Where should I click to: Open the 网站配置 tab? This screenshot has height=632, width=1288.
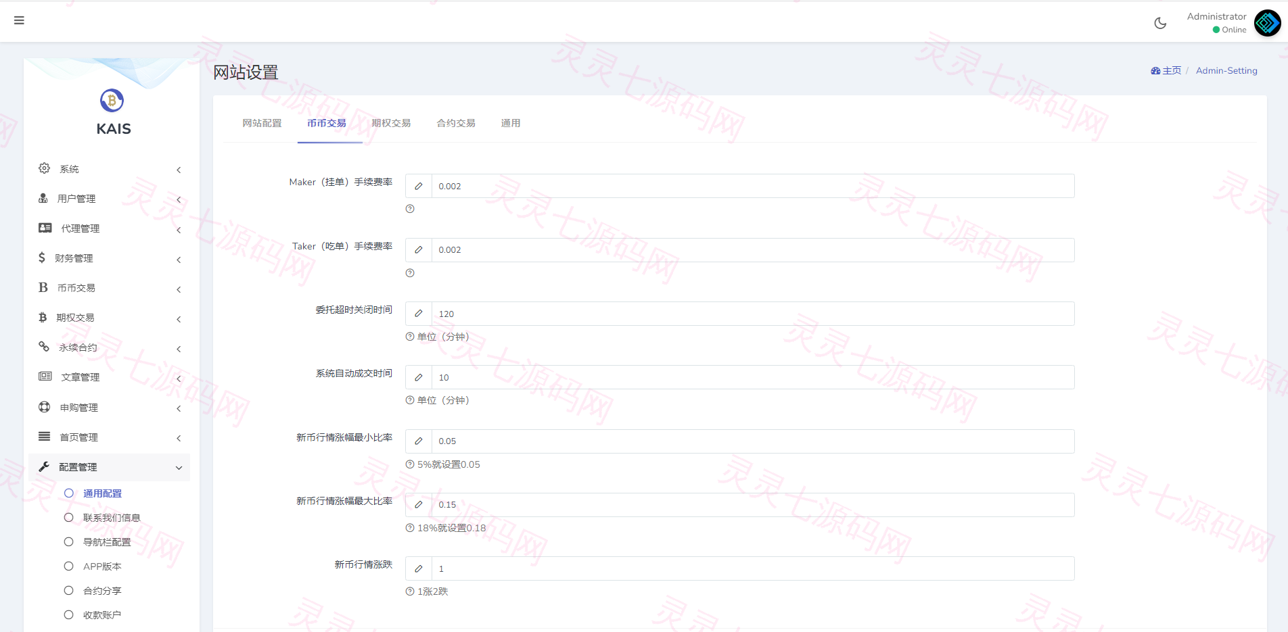point(262,123)
